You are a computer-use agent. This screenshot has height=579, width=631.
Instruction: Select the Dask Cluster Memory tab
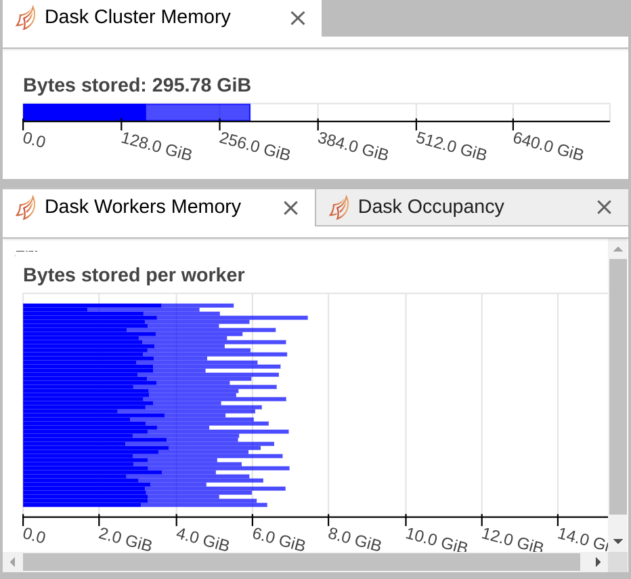162,18
